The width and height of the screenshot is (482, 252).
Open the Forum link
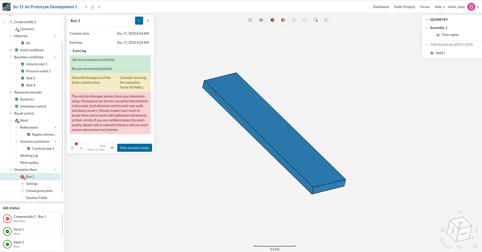pos(425,7)
